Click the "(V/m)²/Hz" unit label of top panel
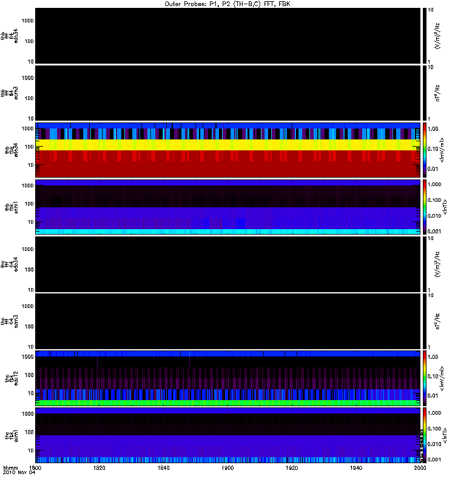 click(437, 36)
